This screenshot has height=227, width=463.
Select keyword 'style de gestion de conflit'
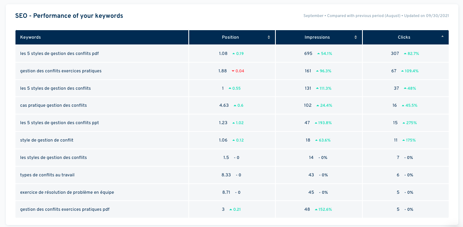47,140
